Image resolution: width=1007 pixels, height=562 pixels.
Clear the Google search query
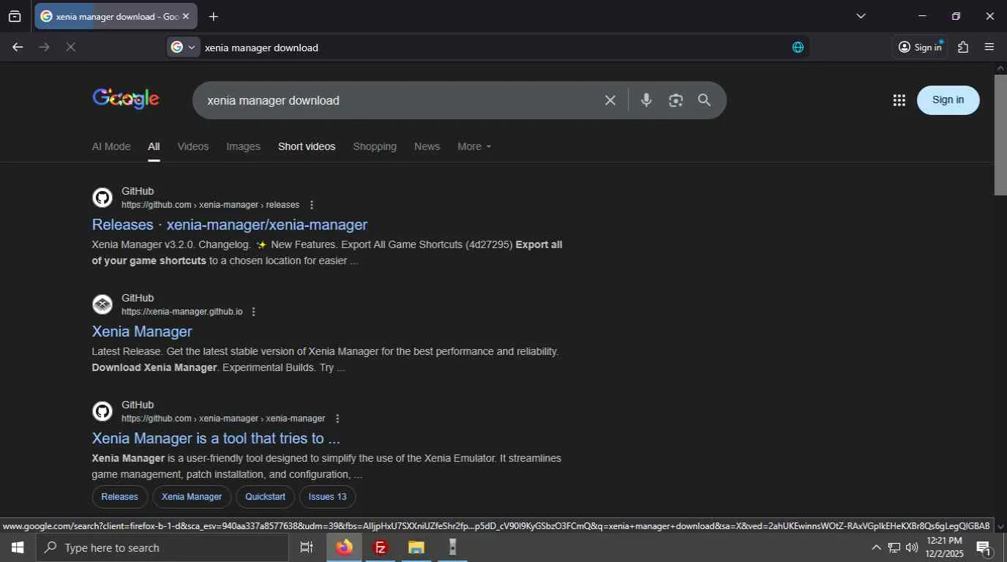pyautogui.click(x=610, y=100)
